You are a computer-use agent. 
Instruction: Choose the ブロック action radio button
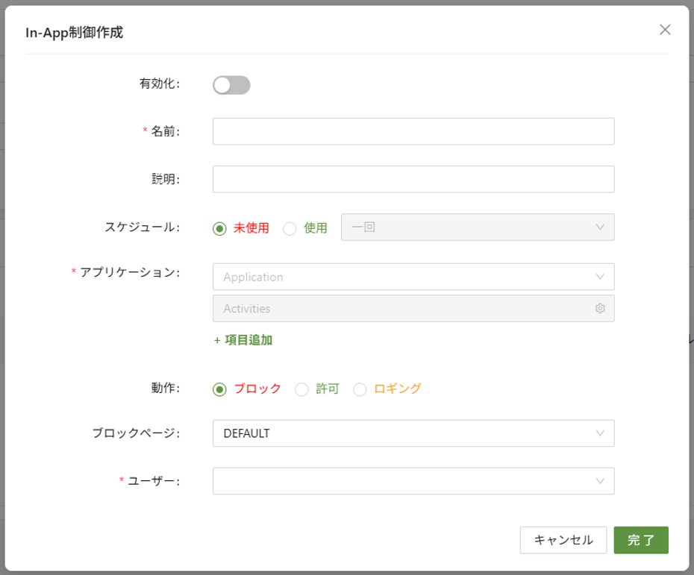pos(219,389)
